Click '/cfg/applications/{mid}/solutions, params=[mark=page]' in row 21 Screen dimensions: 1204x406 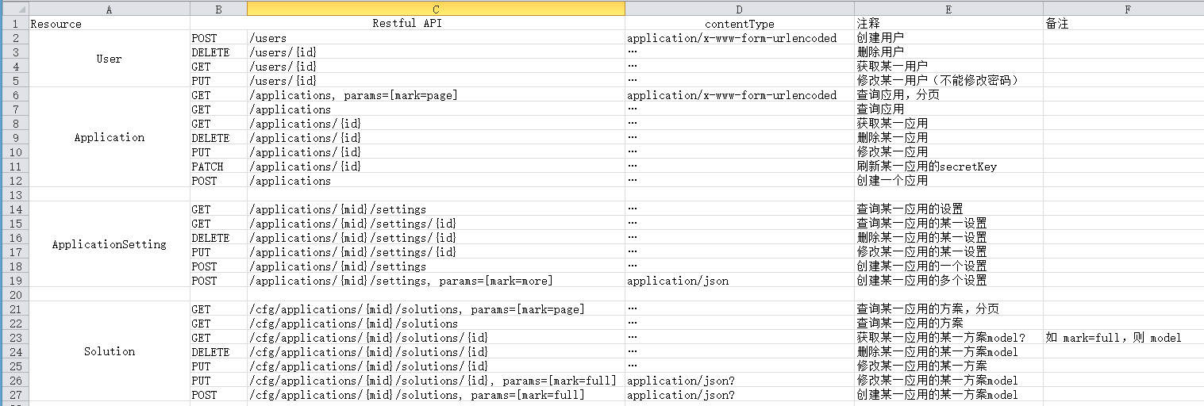(436, 309)
